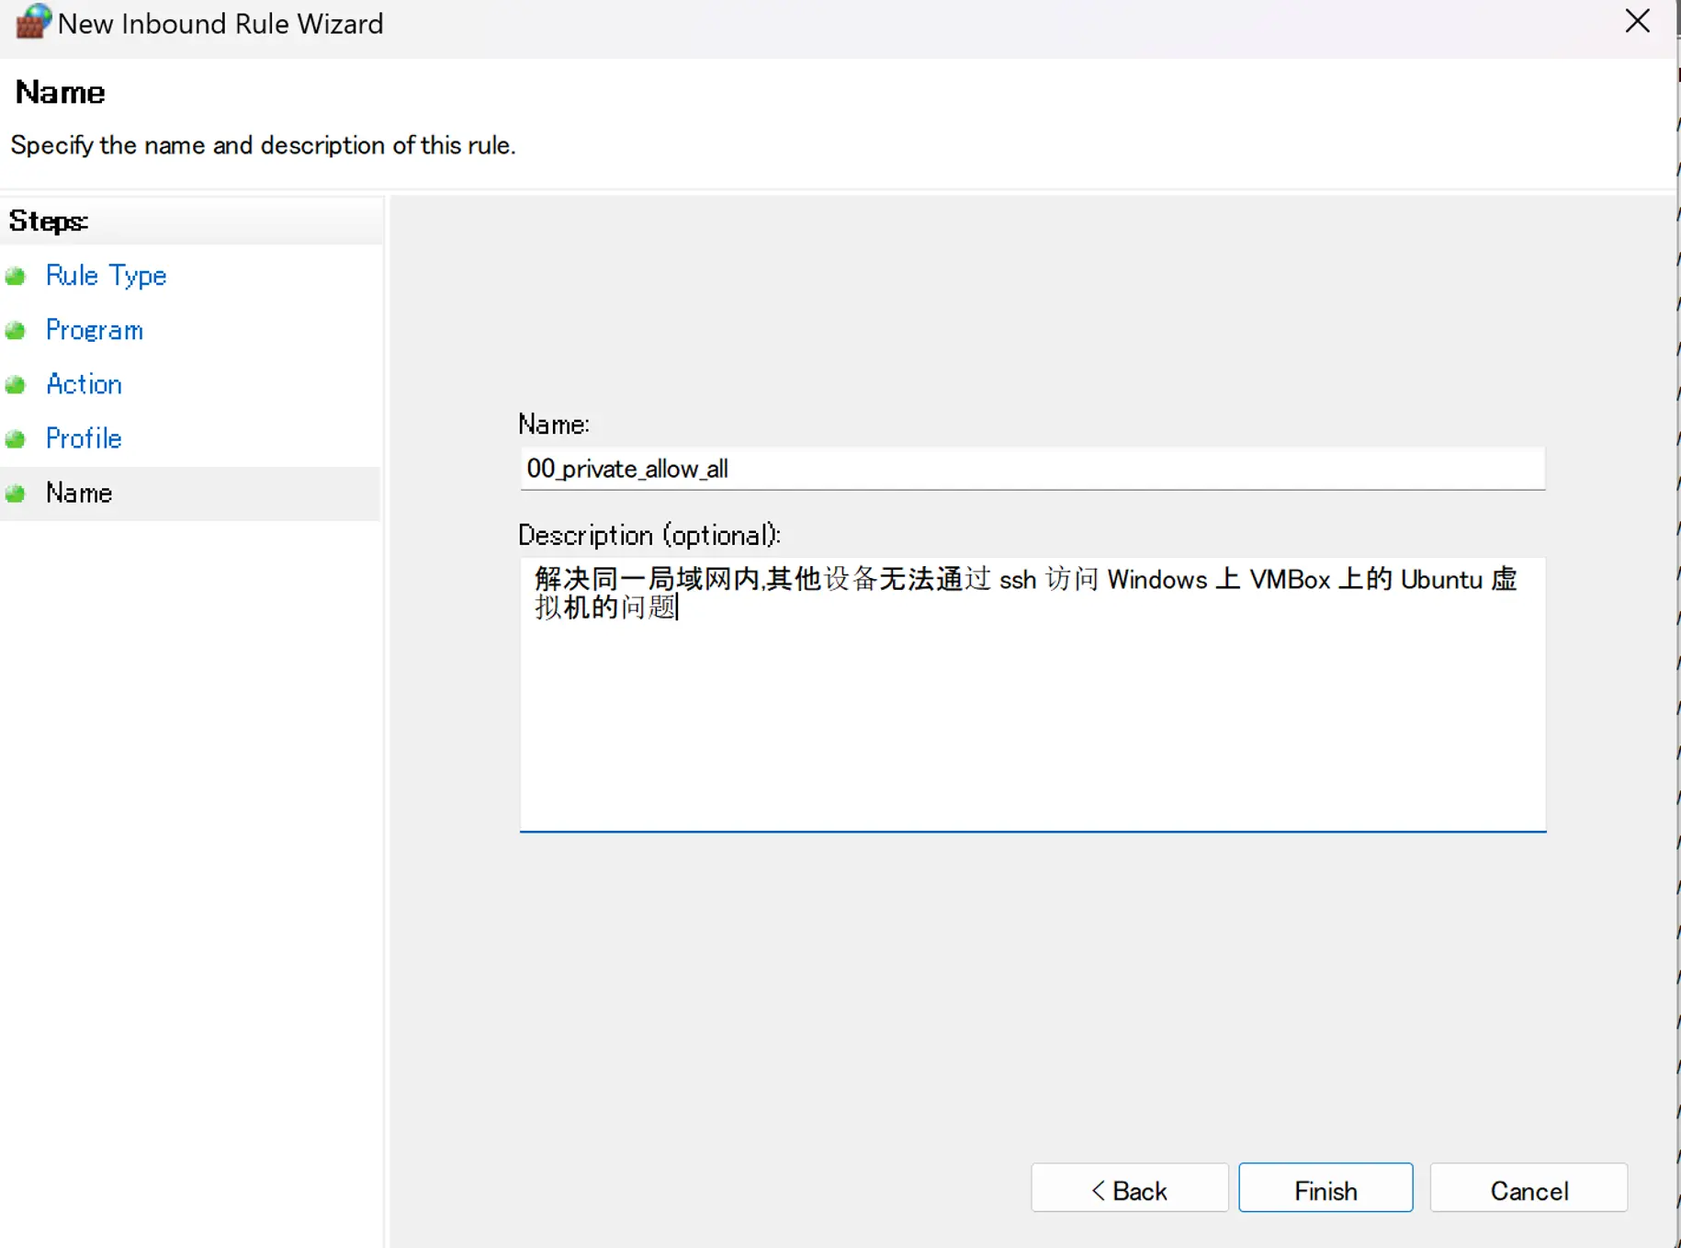The image size is (1681, 1248).
Task: Close the New Inbound Rule Wizard
Action: [1637, 21]
